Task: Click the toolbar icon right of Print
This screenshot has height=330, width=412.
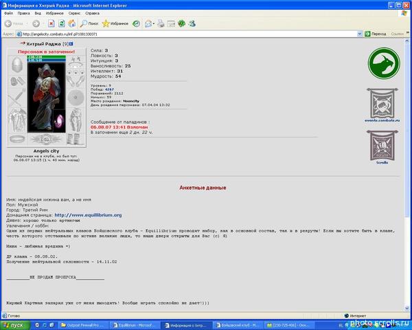Action: (171, 23)
